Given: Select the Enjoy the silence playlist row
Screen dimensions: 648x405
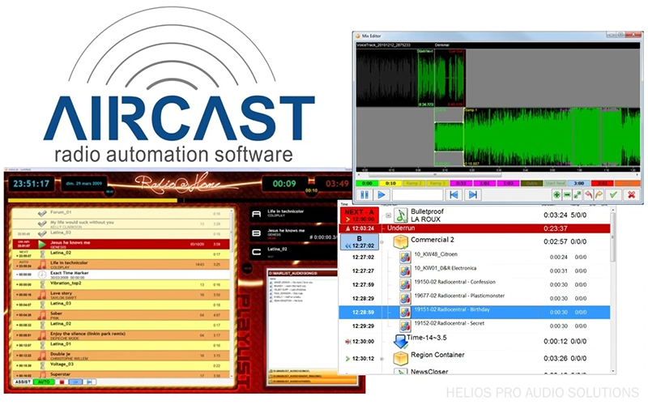Looking at the screenshot, I should 121,335.
